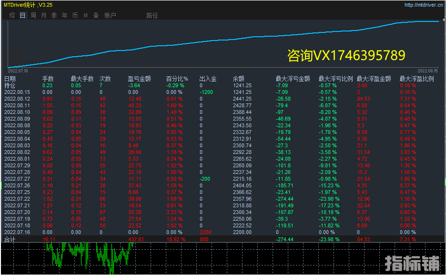The image size is (446, 275).
Task: Select the 2022.08.12 row date
Action: click(17, 99)
